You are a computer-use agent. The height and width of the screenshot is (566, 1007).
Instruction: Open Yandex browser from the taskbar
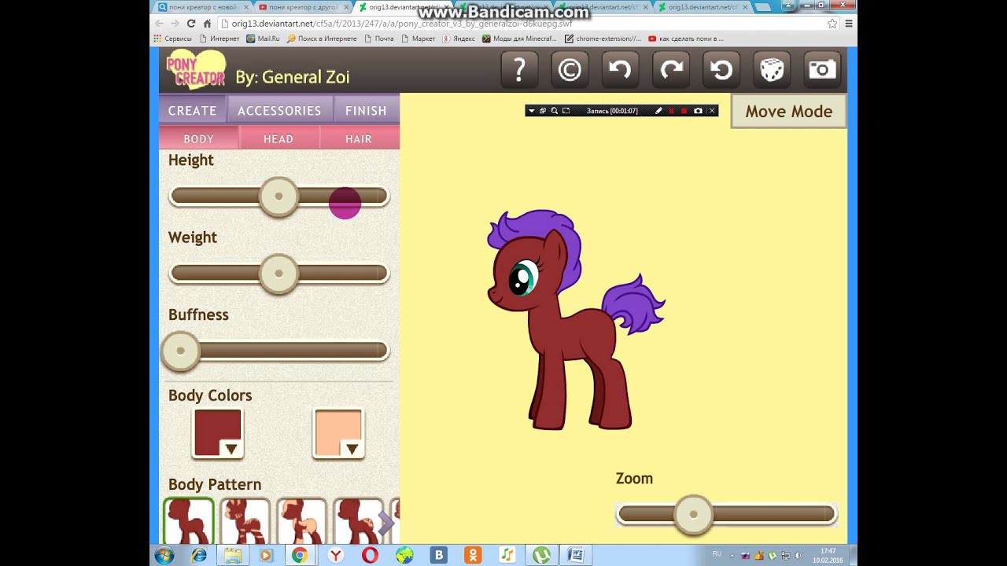point(336,556)
